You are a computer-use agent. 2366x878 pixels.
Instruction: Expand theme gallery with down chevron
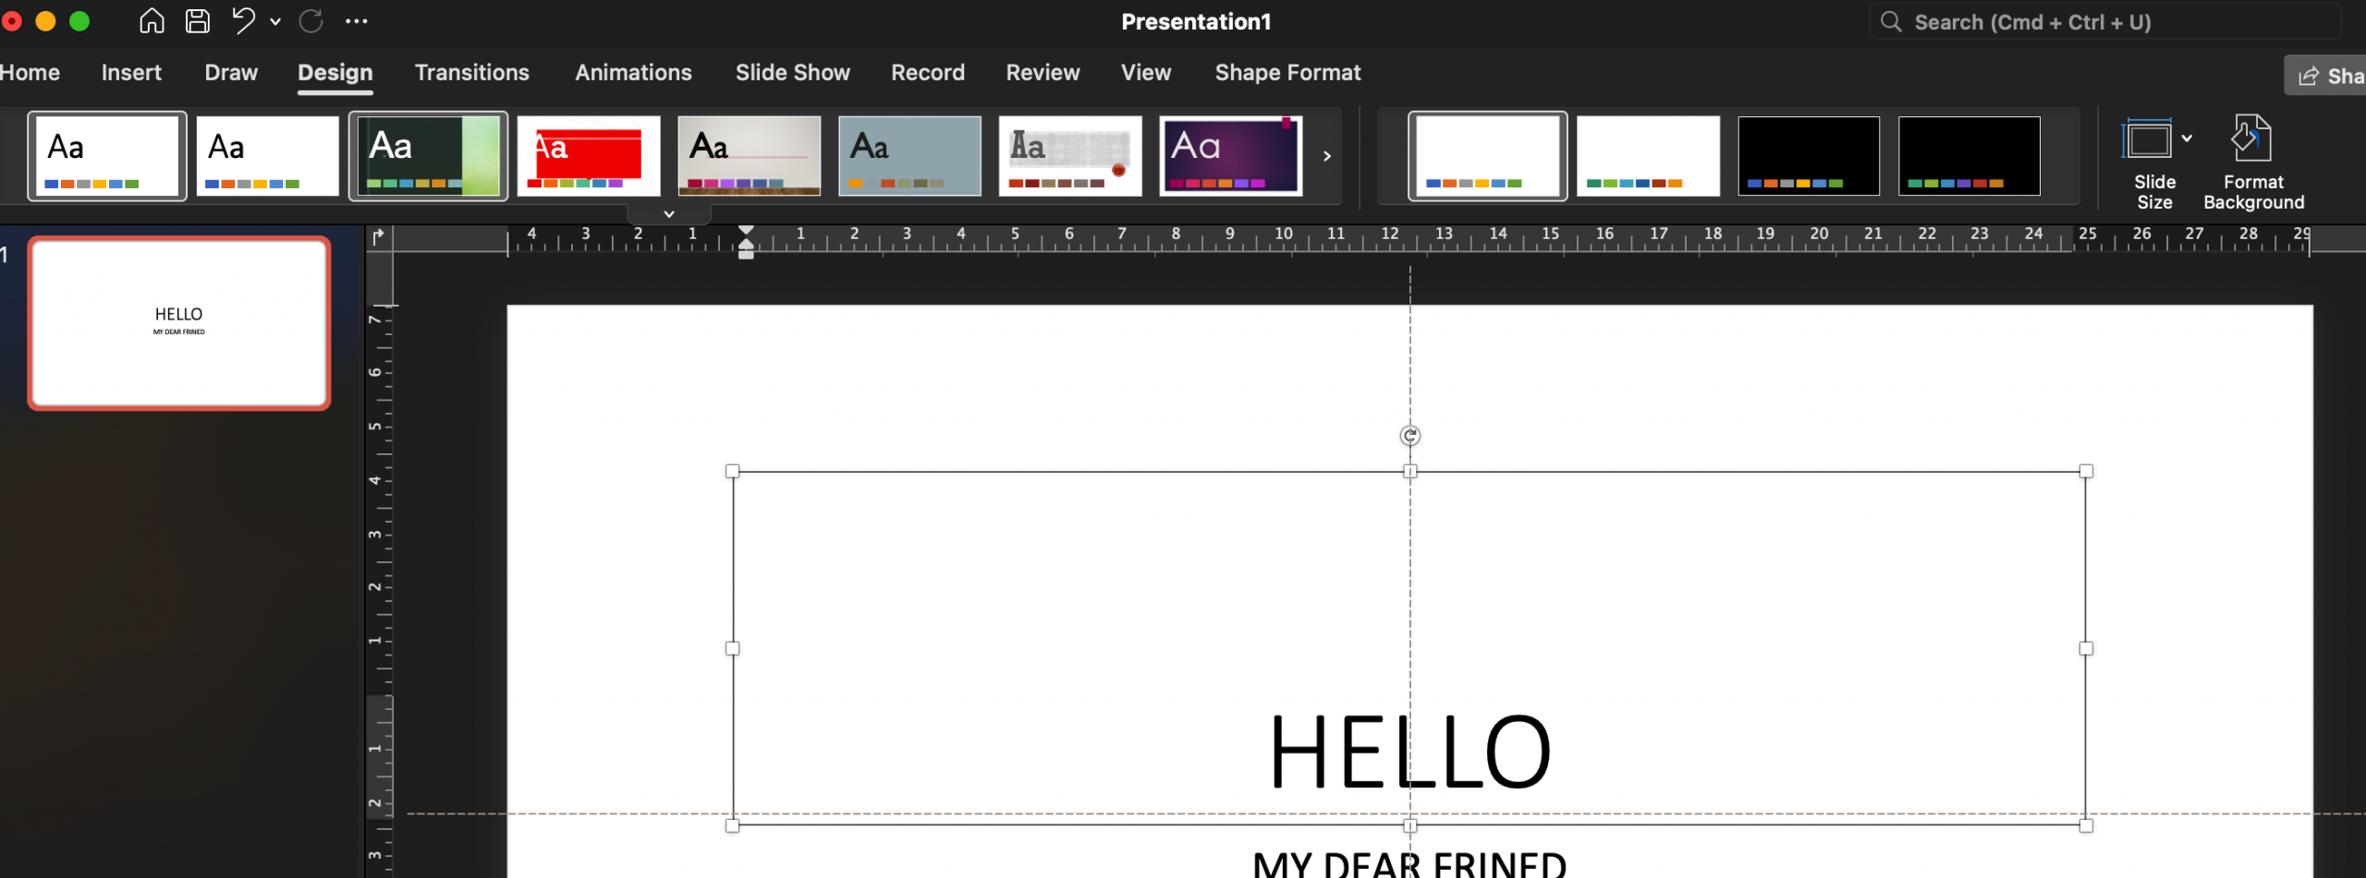tap(669, 214)
